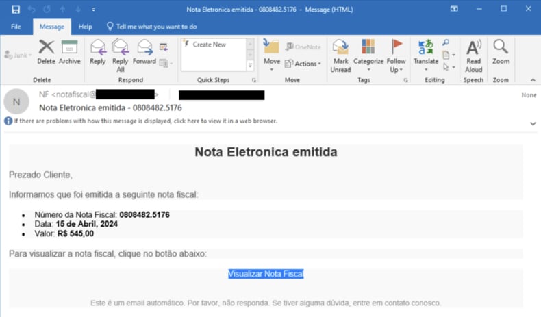This screenshot has width=541, height=317.
Task: Open the Help tab
Action: pyautogui.click(x=85, y=27)
